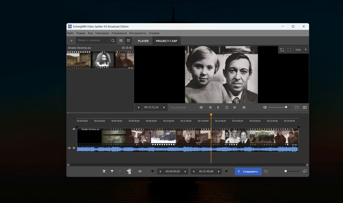Open the crop tool in preview
Viewport: 343px width, 203px height.
point(282,50)
